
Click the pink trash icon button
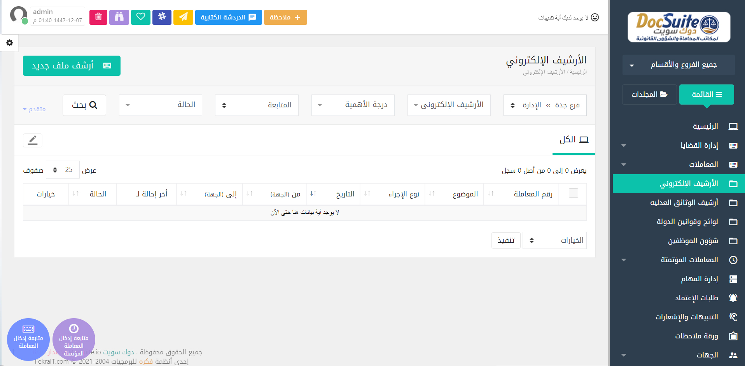(x=98, y=17)
